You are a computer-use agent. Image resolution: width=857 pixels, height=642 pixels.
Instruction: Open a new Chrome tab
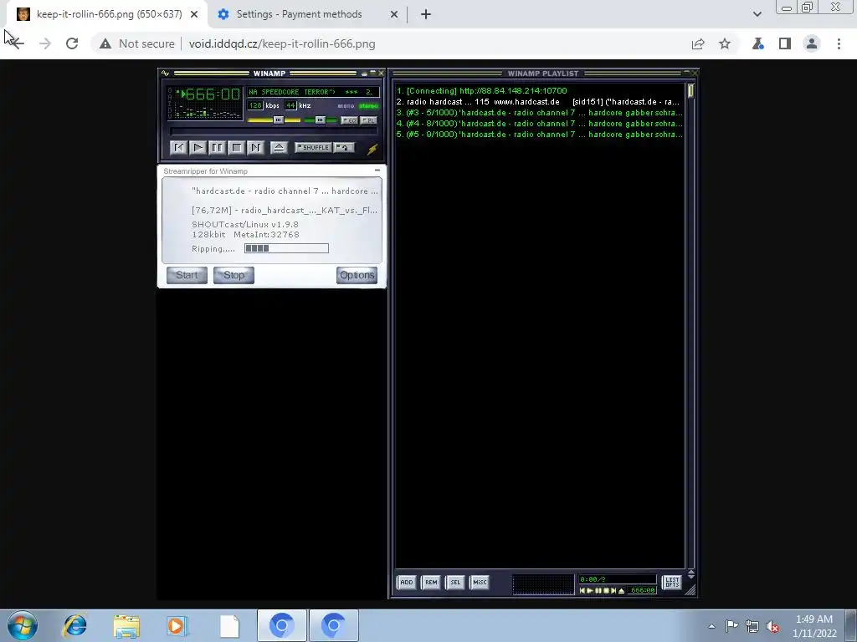426,14
